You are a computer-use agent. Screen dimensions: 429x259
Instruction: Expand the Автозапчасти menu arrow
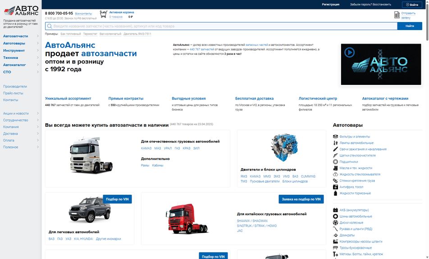(38, 36)
